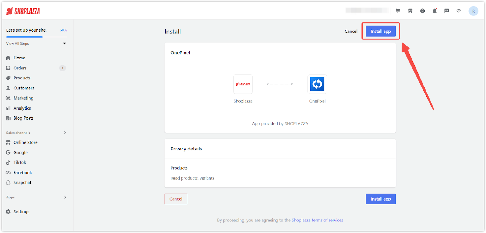Viewport: 486px width, 233px height.
Task: Click the Google G icon
Action: click(x=8, y=152)
